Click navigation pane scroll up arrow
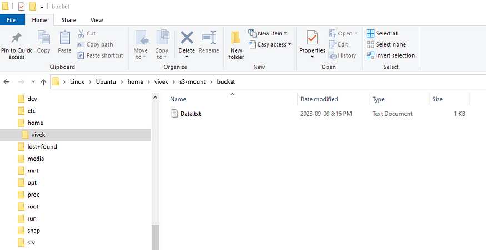This screenshot has height=250, width=486. click(156, 98)
